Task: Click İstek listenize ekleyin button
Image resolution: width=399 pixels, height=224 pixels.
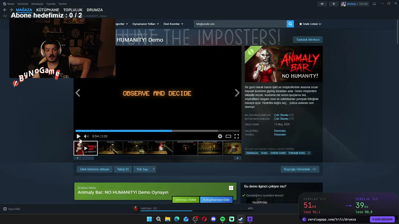Action: point(94,169)
